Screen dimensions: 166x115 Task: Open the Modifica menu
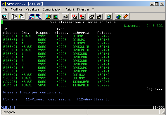pyautogui.click(x=17, y=9)
